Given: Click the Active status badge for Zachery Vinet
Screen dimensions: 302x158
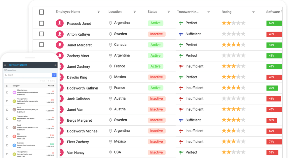Looking at the screenshot, I should [x=156, y=56].
